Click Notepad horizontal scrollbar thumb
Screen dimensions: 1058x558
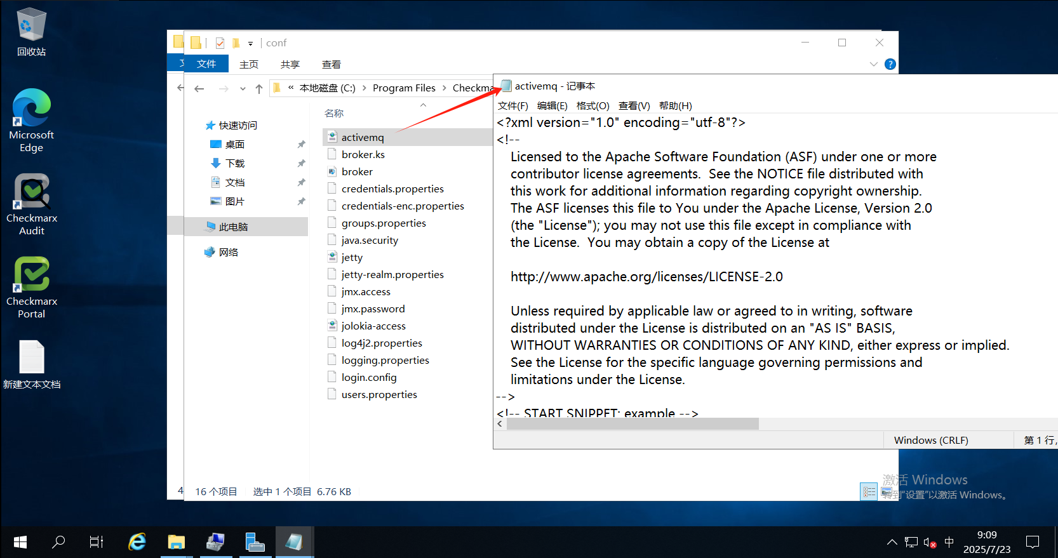tap(633, 424)
